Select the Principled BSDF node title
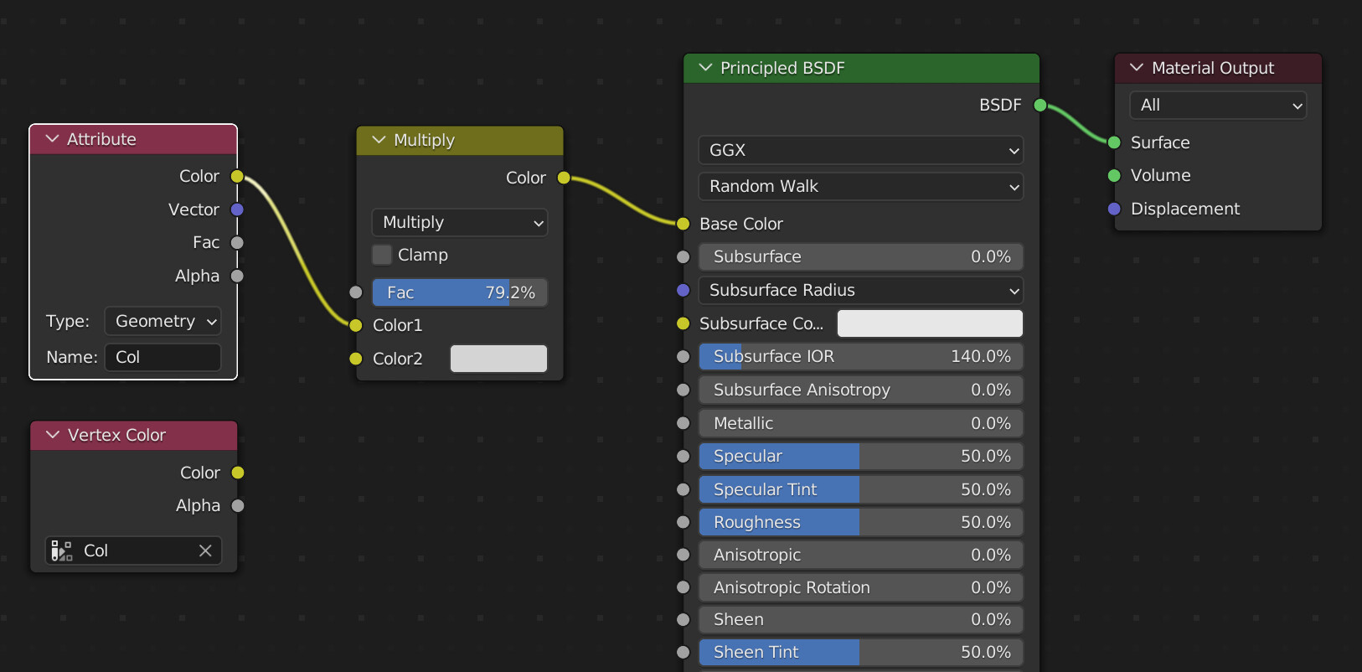Viewport: 1362px width, 672px height. pyautogui.click(x=782, y=68)
